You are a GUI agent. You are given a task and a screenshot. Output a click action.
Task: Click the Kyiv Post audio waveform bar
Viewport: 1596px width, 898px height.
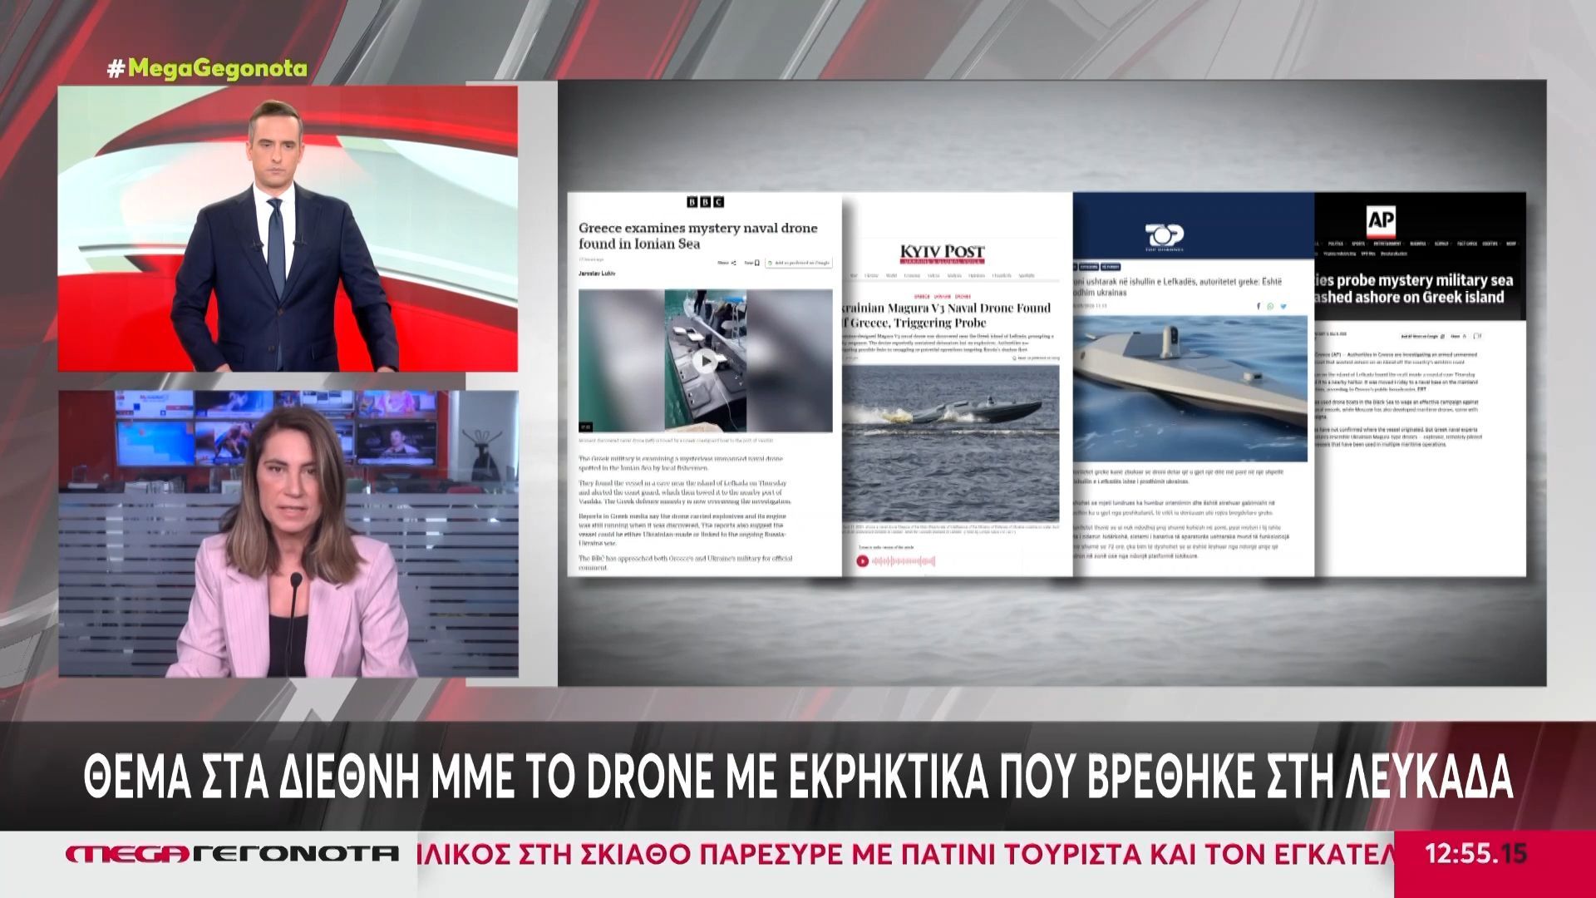click(904, 561)
